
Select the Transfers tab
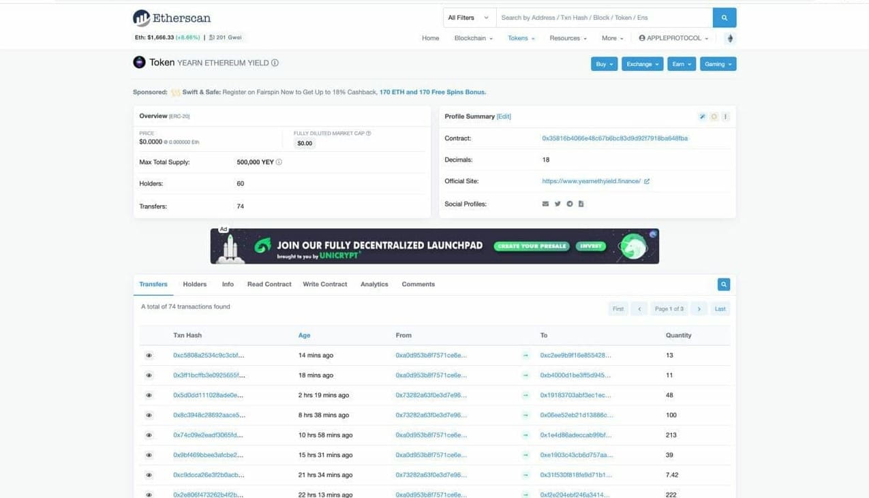[153, 284]
